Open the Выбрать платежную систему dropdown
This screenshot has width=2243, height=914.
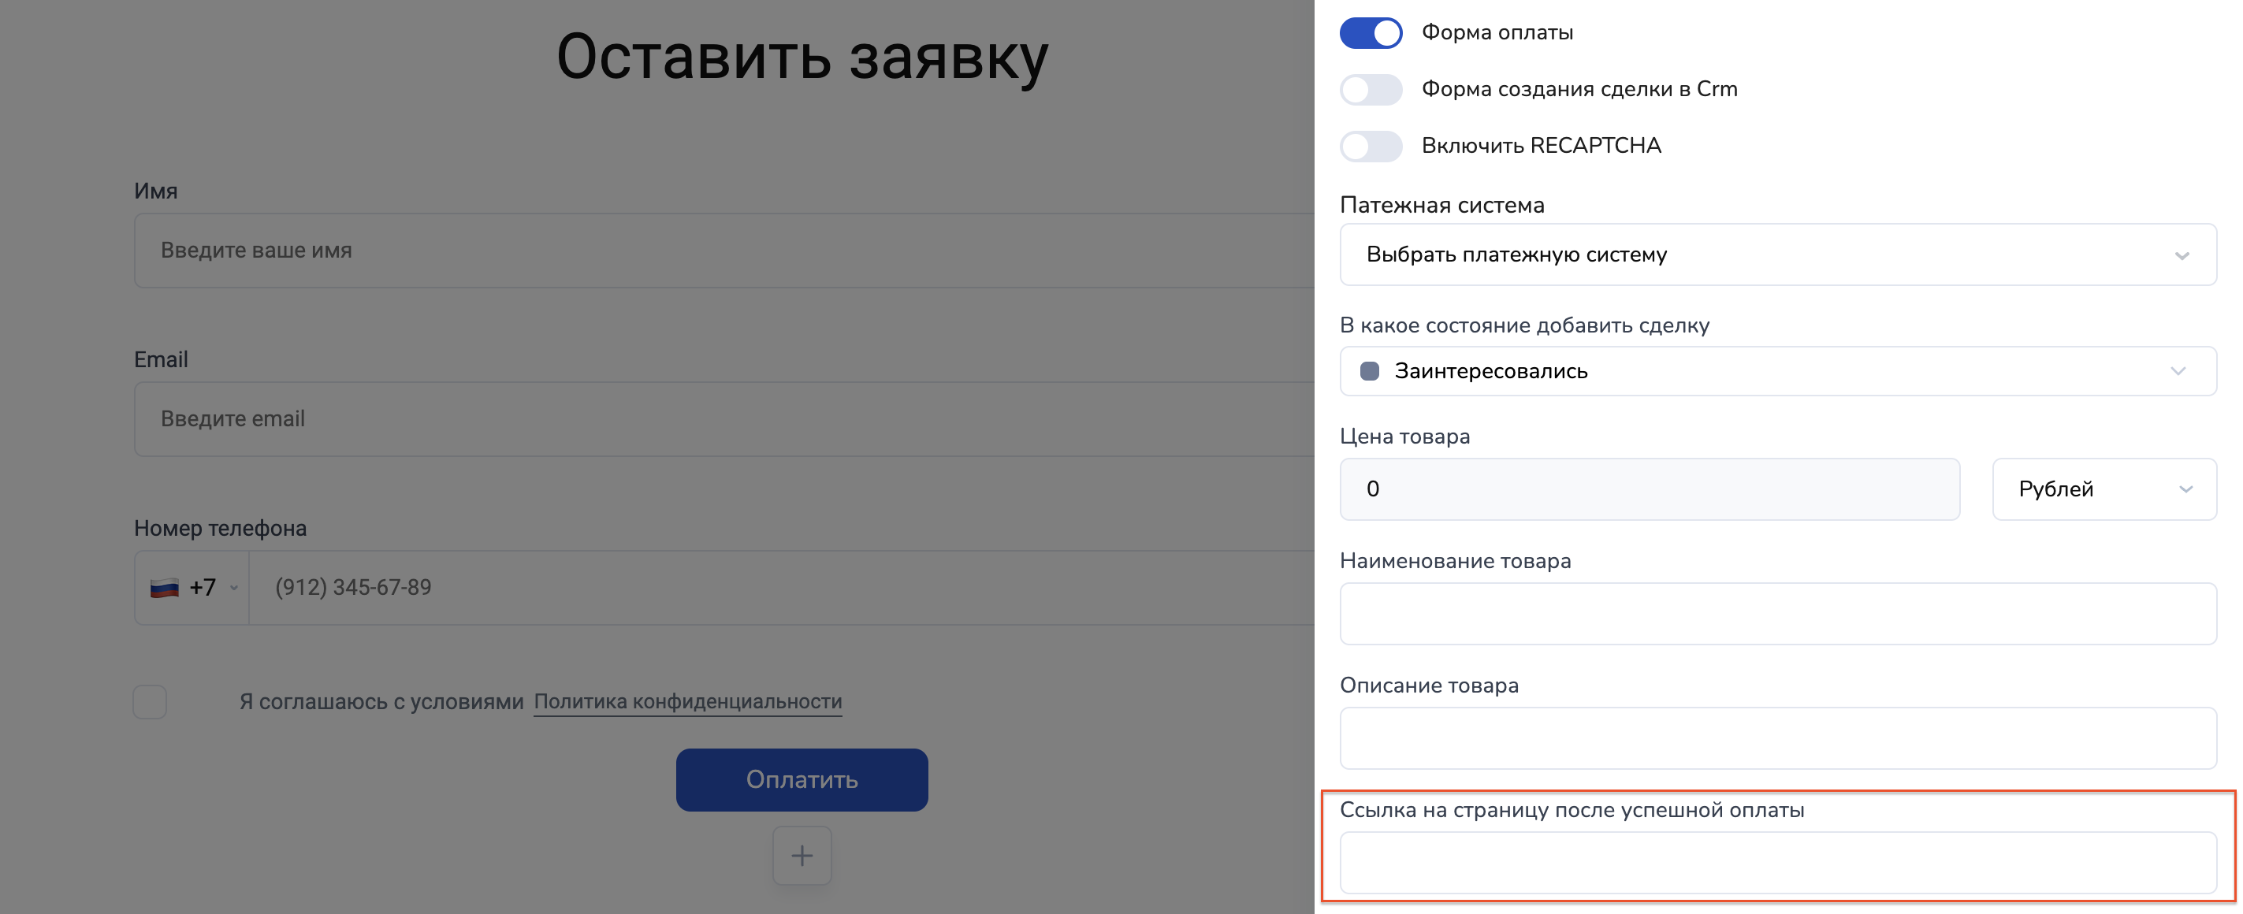click(1776, 255)
